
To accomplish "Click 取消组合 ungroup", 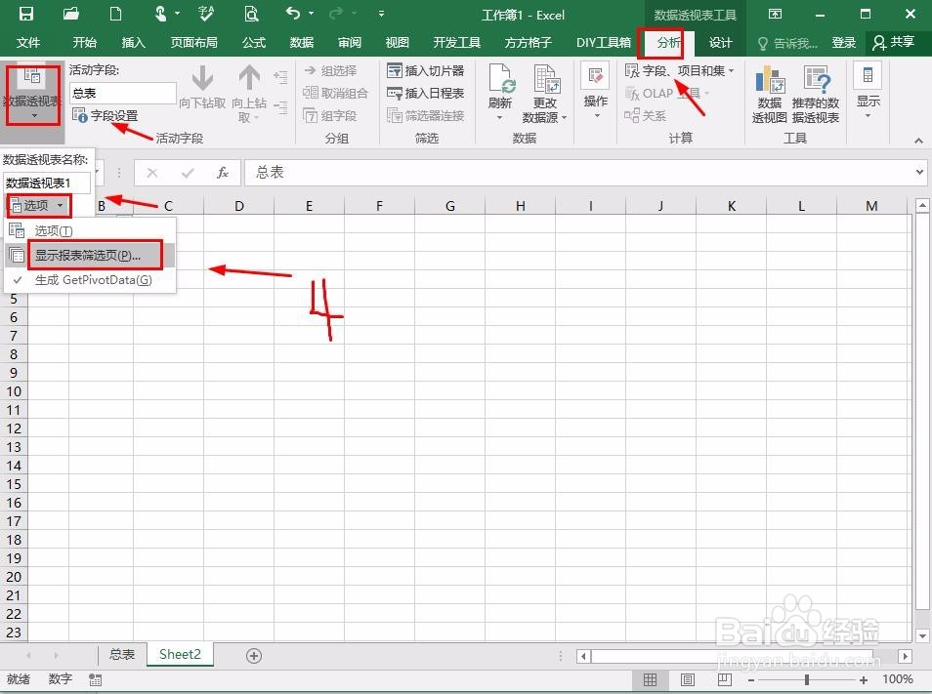I will click(x=335, y=93).
